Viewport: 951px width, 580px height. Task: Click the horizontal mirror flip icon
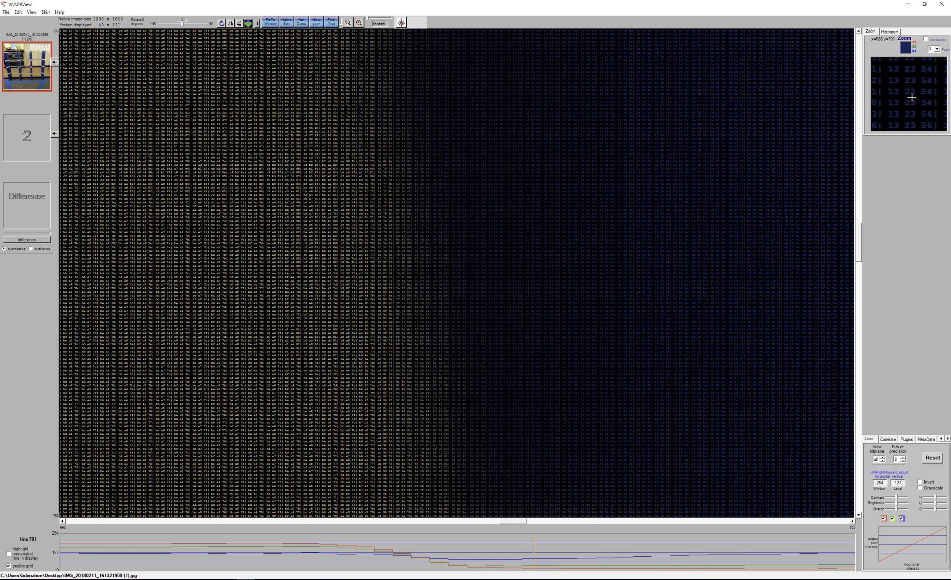230,23
